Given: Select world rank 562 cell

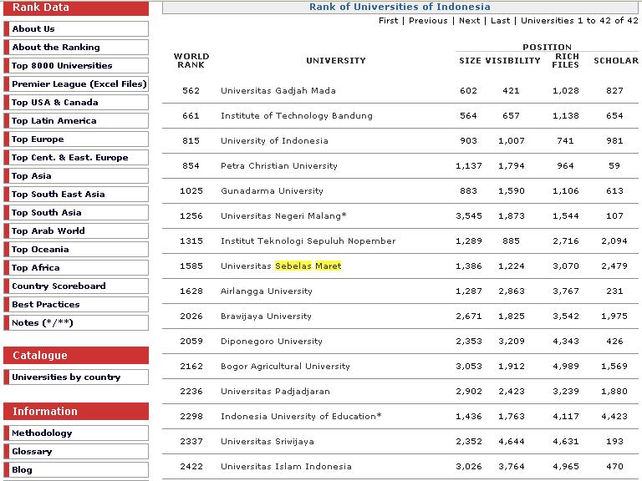Looking at the screenshot, I should [x=191, y=91].
